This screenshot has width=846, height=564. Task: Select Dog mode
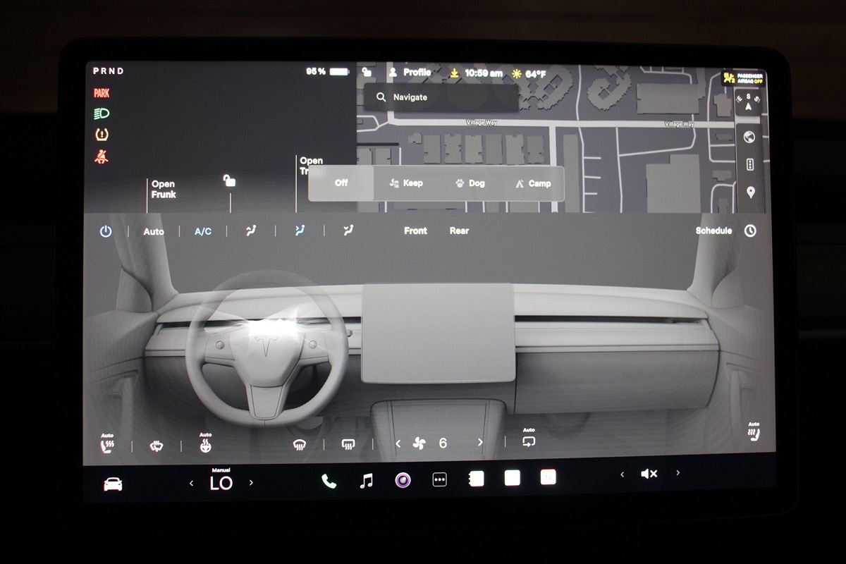click(x=470, y=183)
